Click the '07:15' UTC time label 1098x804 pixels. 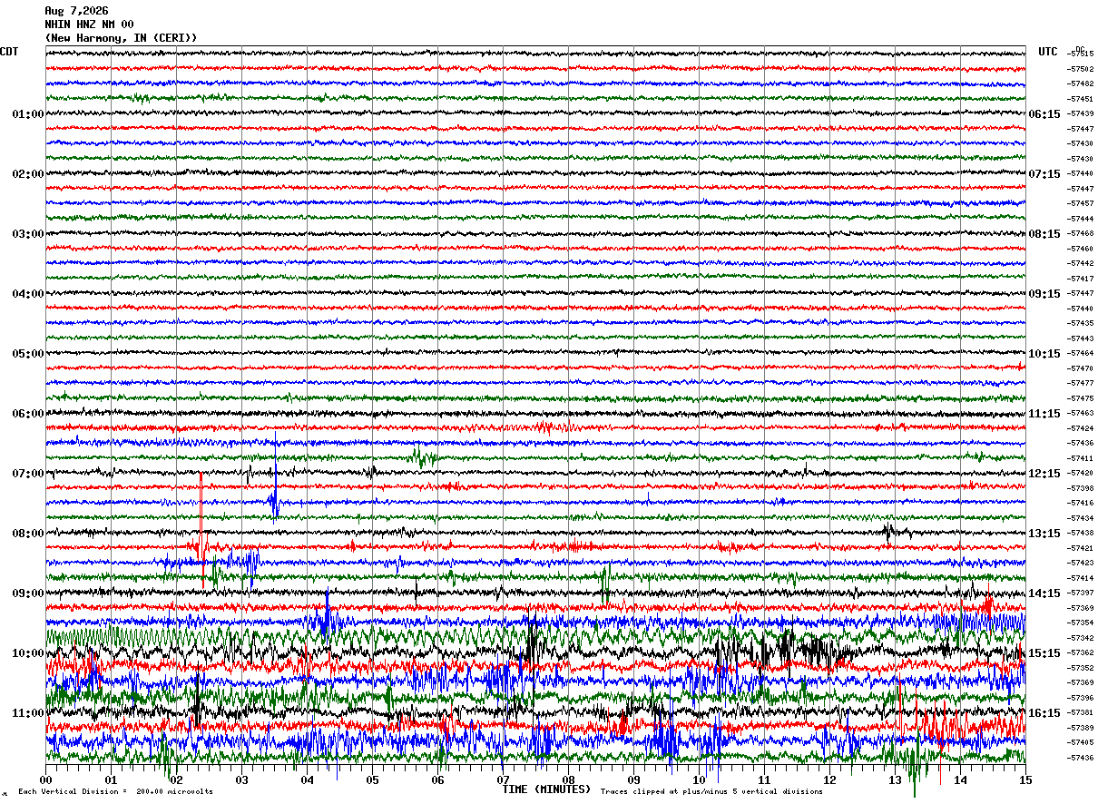(x=1044, y=174)
